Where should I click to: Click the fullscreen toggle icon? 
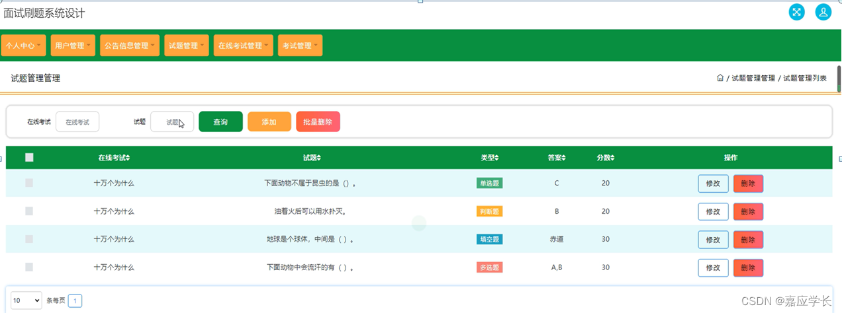pyautogui.click(x=797, y=12)
